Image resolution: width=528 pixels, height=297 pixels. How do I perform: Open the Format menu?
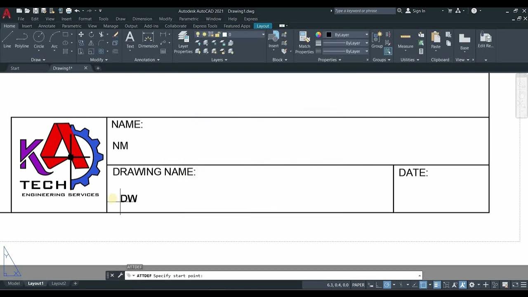click(85, 19)
